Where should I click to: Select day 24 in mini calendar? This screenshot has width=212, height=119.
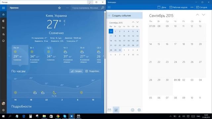coord(124,45)
